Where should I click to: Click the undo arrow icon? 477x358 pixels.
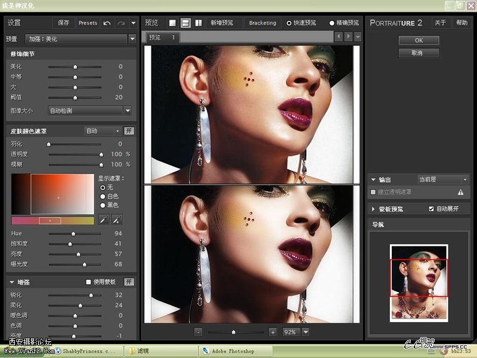pyautogui.click(x=107, y=23)
